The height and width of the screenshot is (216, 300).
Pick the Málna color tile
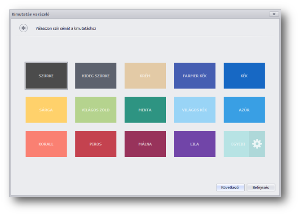tap(145, 144)
